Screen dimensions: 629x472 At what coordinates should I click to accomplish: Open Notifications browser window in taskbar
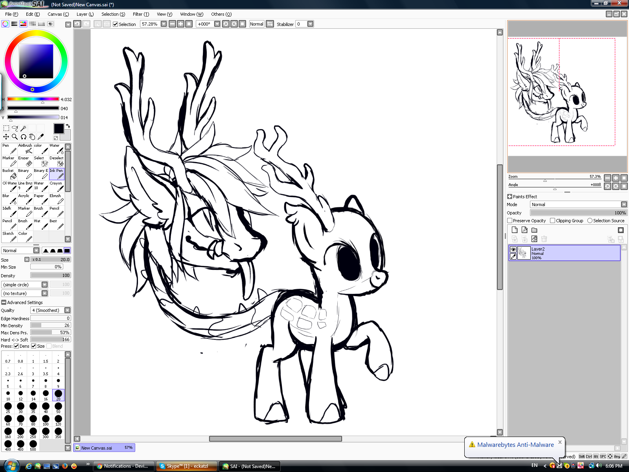125,466
